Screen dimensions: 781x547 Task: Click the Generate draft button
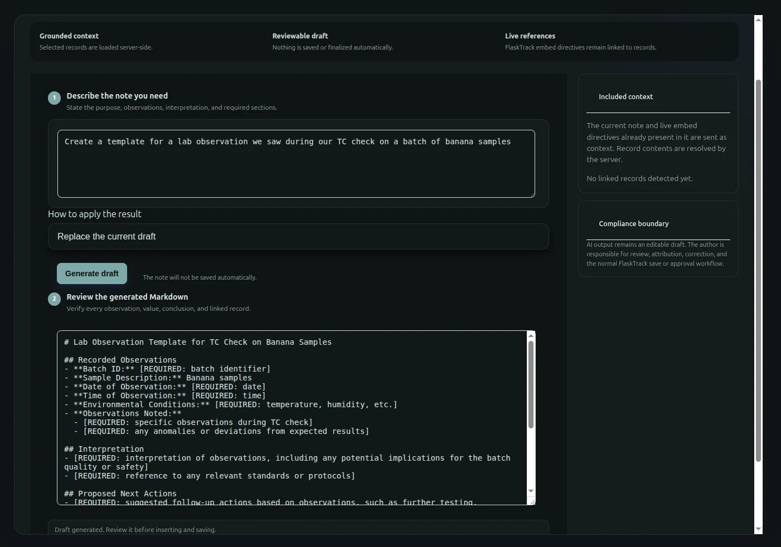(x=92, y=273)
